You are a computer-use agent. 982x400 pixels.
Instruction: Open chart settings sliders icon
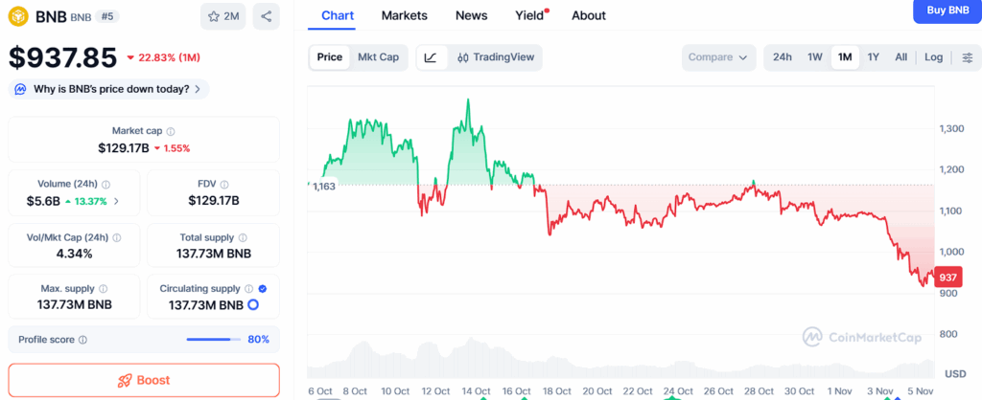coord(967,57)
